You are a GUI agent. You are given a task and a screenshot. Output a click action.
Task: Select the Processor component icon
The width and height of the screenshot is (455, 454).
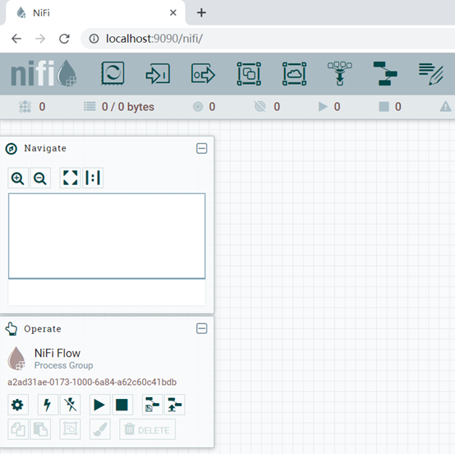click(113, 73)
